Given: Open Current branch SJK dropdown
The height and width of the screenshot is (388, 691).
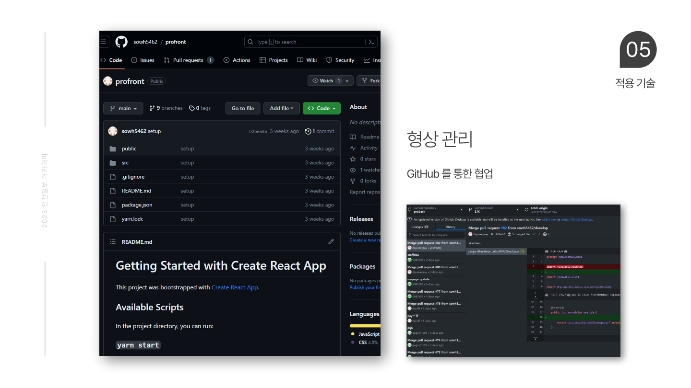Looking at the screenshot, I should (x=494, y=210).
